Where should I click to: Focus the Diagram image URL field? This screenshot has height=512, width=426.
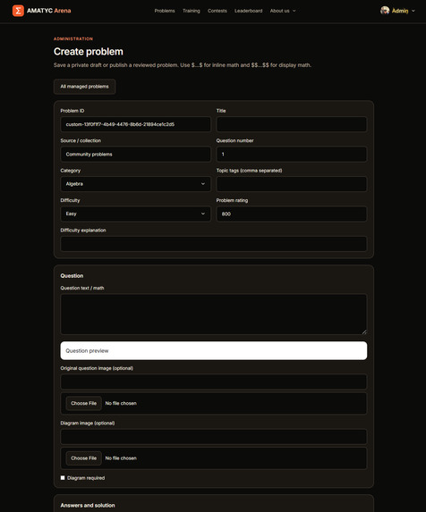pyautogui.click(x=214, y=437)
